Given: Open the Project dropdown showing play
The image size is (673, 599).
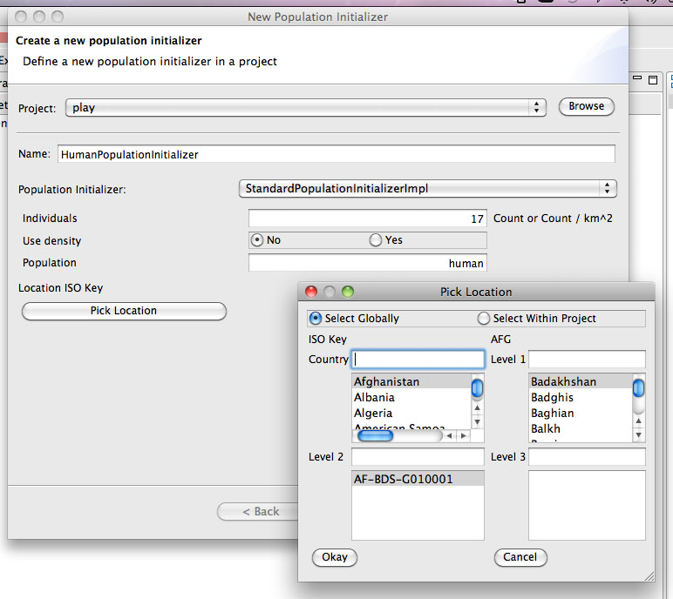Looking at the screenshot, I should tap(306, 108).
